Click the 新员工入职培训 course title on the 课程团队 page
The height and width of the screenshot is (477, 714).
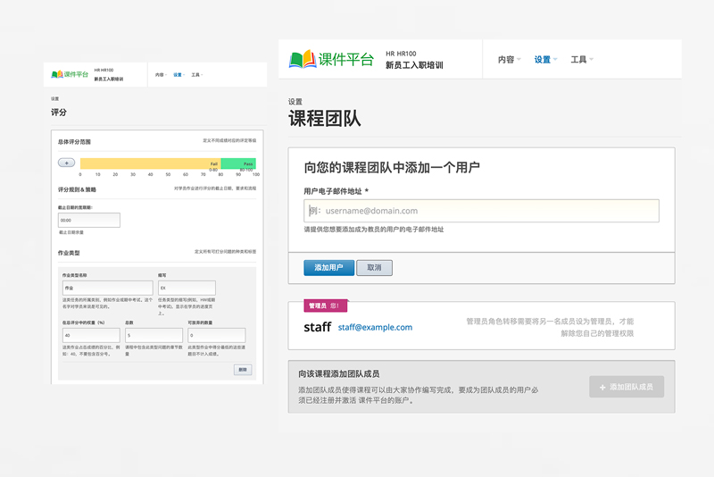[x=414, y=65]
